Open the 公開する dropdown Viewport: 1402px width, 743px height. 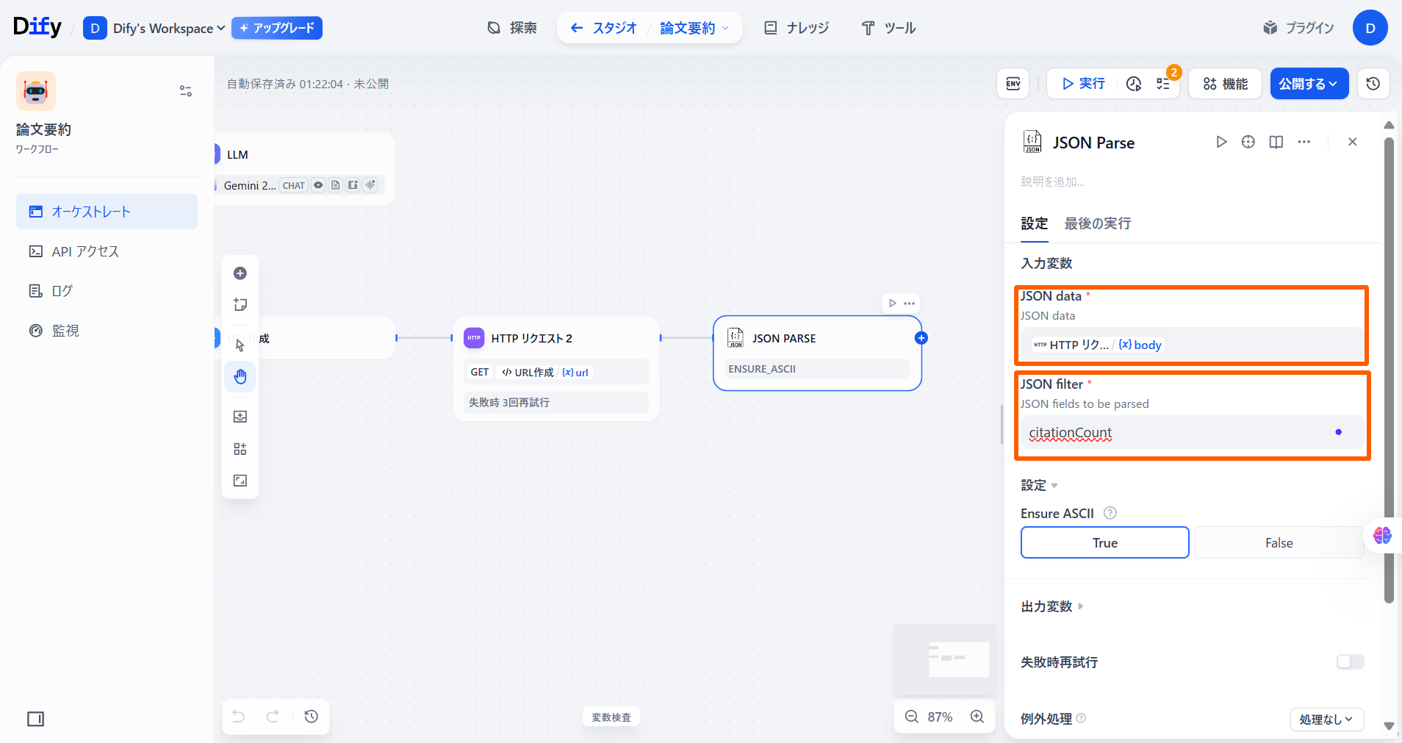[1309, 84]
